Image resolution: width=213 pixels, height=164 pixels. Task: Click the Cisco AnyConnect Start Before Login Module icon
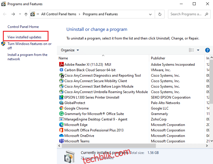click(x=61, y=86)
